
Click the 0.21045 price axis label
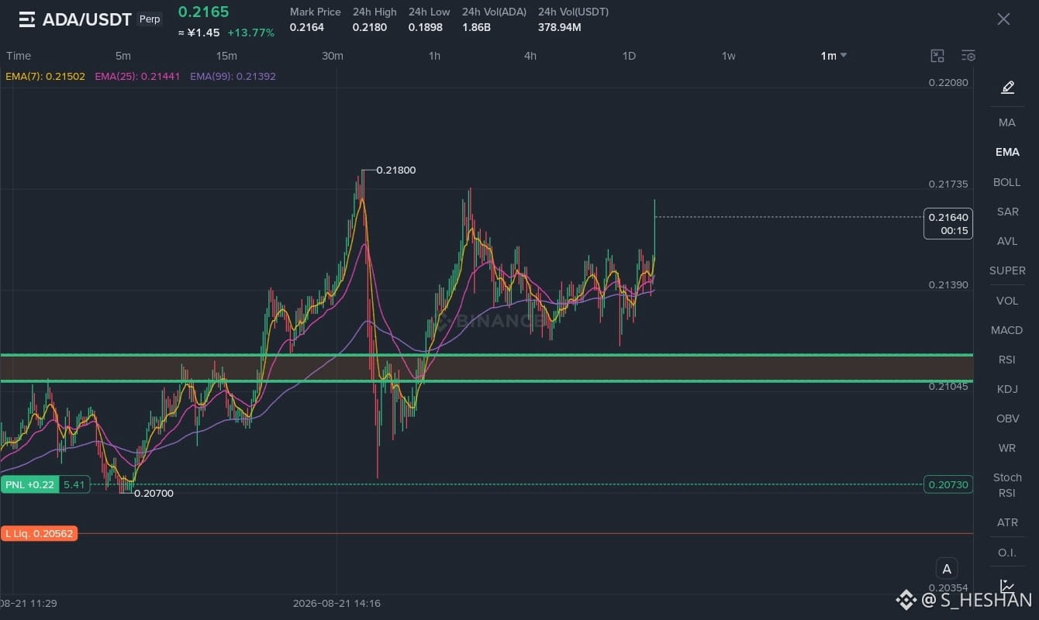pyautogui.click(x=948, y=386)
